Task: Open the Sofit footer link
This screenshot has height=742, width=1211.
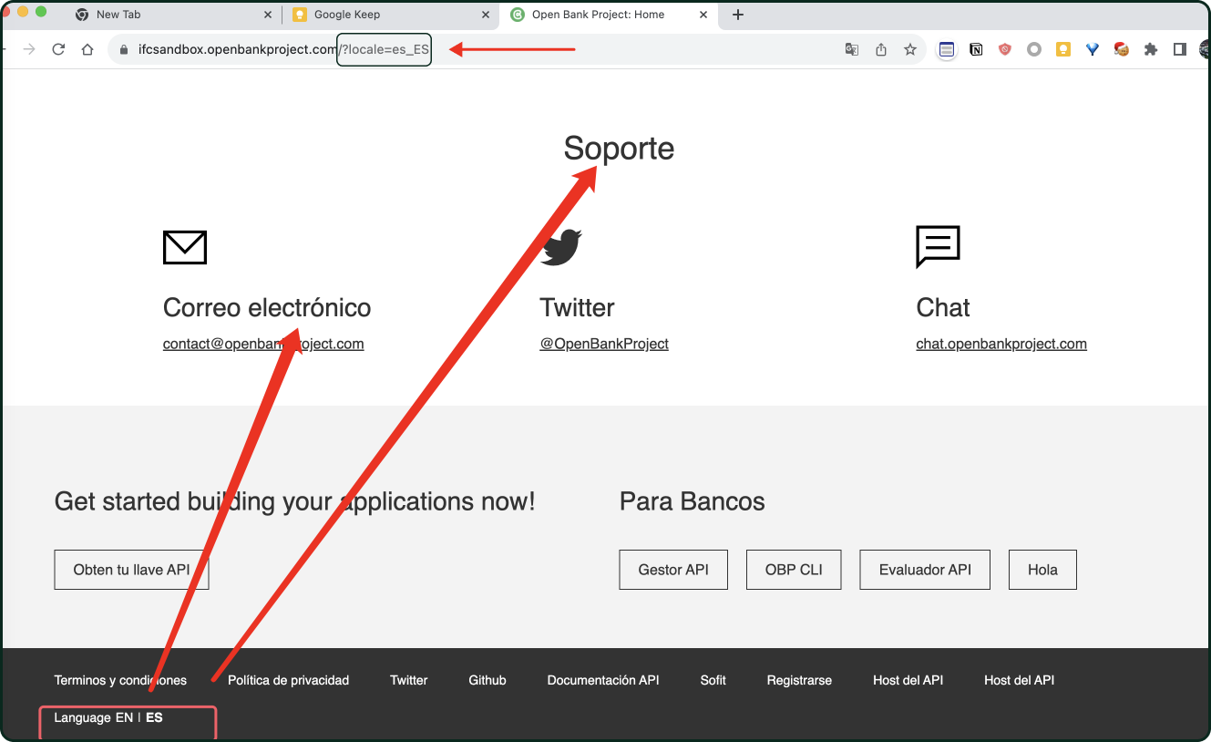Action: (x=713, y=680)
